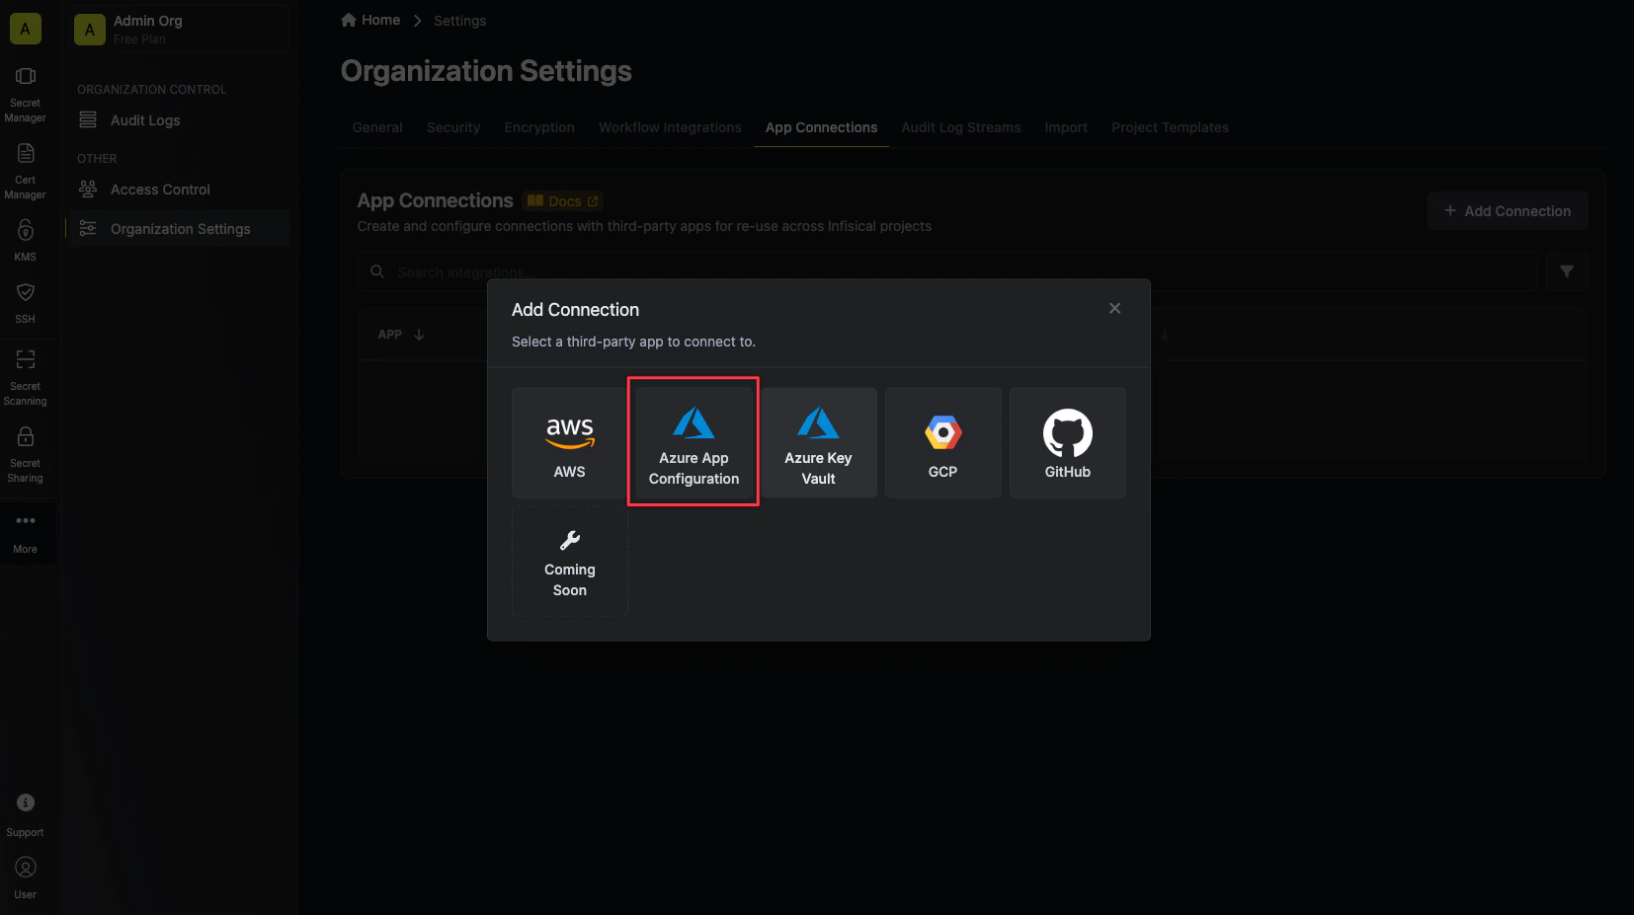The height and width of the screenshot is (915, 1634).
Task: Open the More menu in sidebar
Action: (26, 533)
